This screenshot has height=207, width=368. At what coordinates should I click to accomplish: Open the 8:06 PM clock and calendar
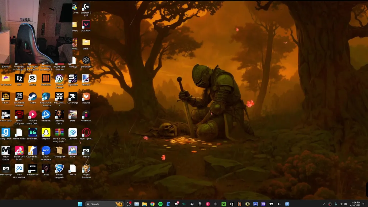(x=355, y=204)
